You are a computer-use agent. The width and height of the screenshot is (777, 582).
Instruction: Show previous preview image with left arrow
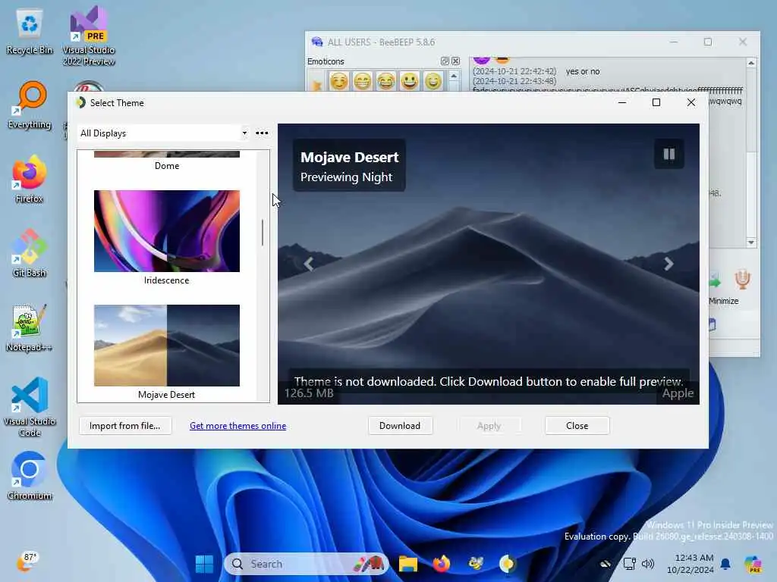click(309, 264)
